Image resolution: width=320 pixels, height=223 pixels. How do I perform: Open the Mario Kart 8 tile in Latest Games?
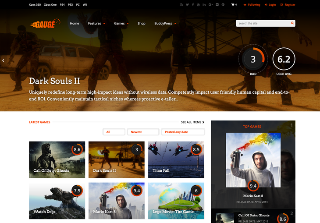pyautogui.click(x=117, y=201)
